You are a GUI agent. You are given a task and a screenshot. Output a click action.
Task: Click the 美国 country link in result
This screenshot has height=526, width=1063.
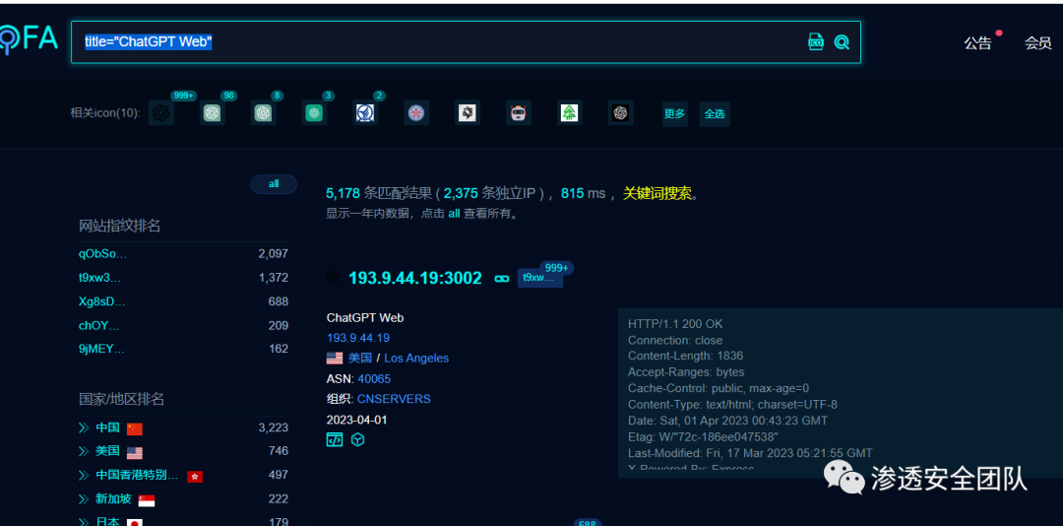[x=360, y=358]
